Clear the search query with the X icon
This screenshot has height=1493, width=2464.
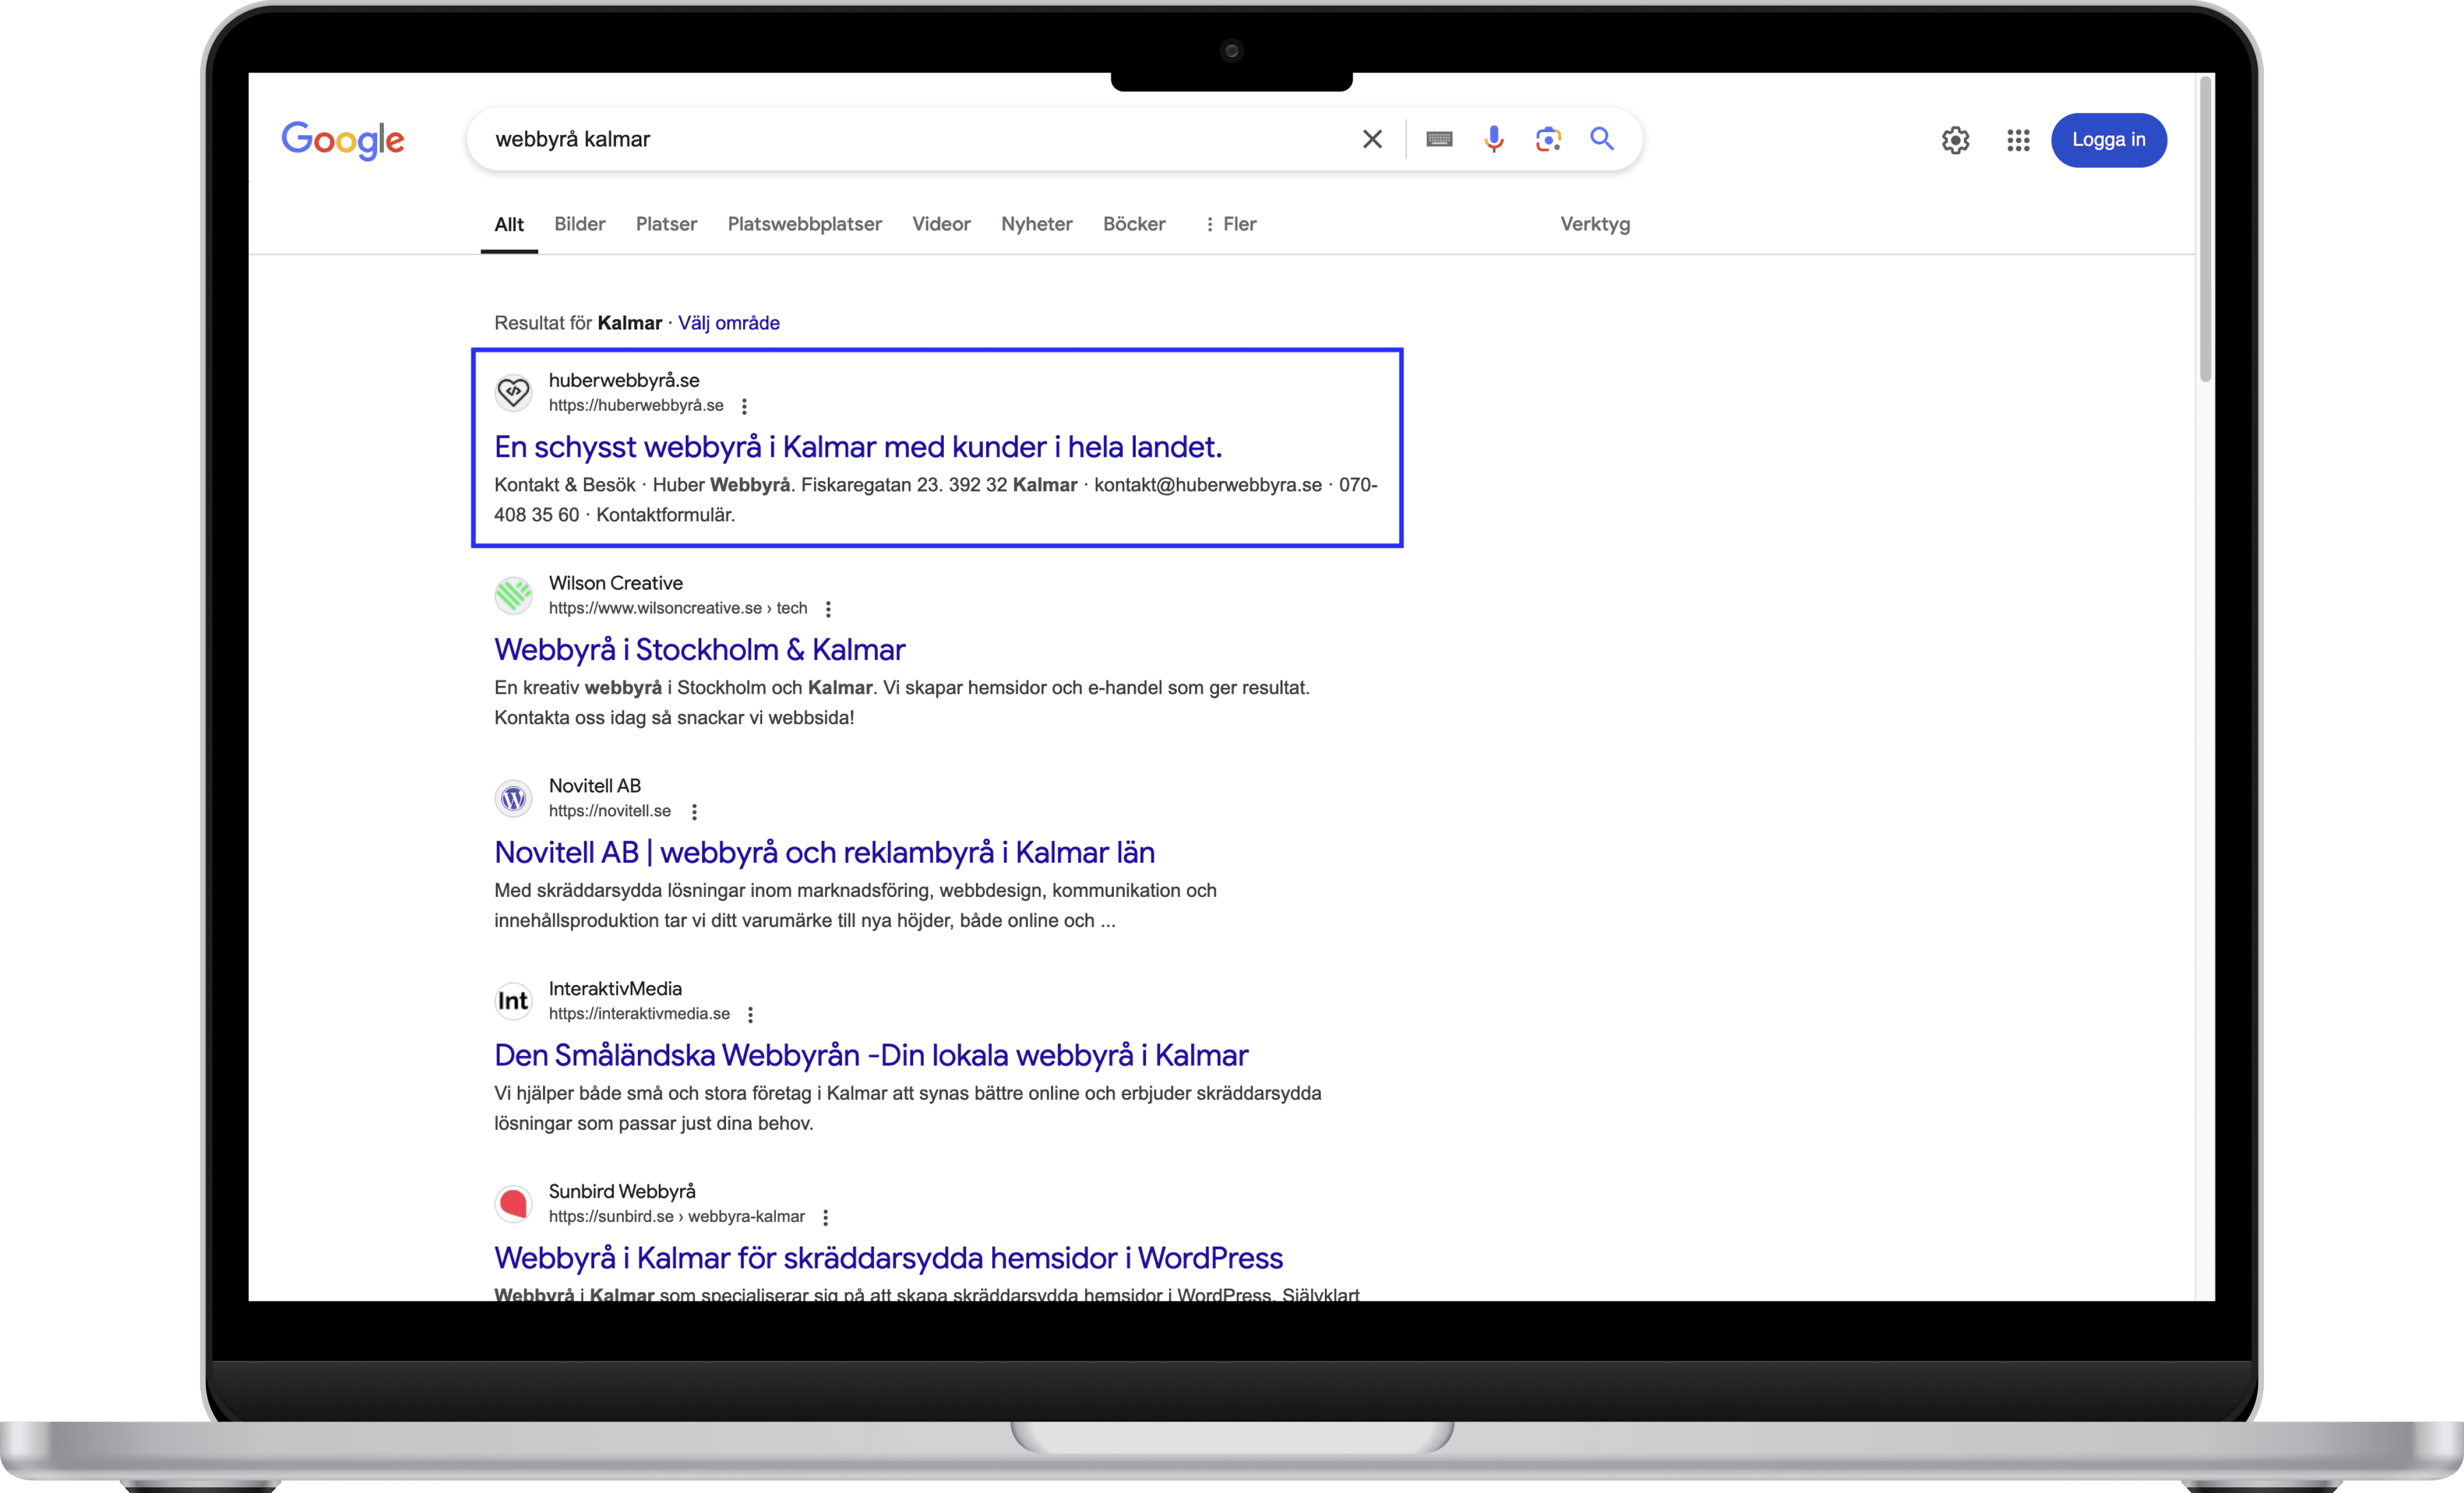[x=1372, y=139]
